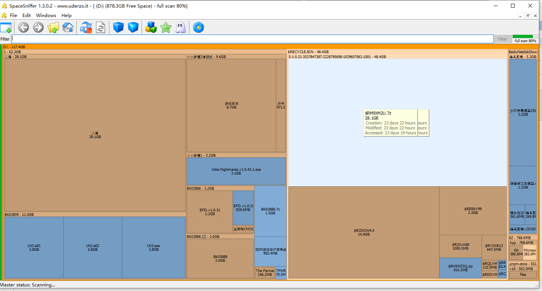Image resolution: width=542 pixels, height=291 pixels.
Task: Select the BK03888 - 3.2GB folder header
Action: [x=220, y=188]
